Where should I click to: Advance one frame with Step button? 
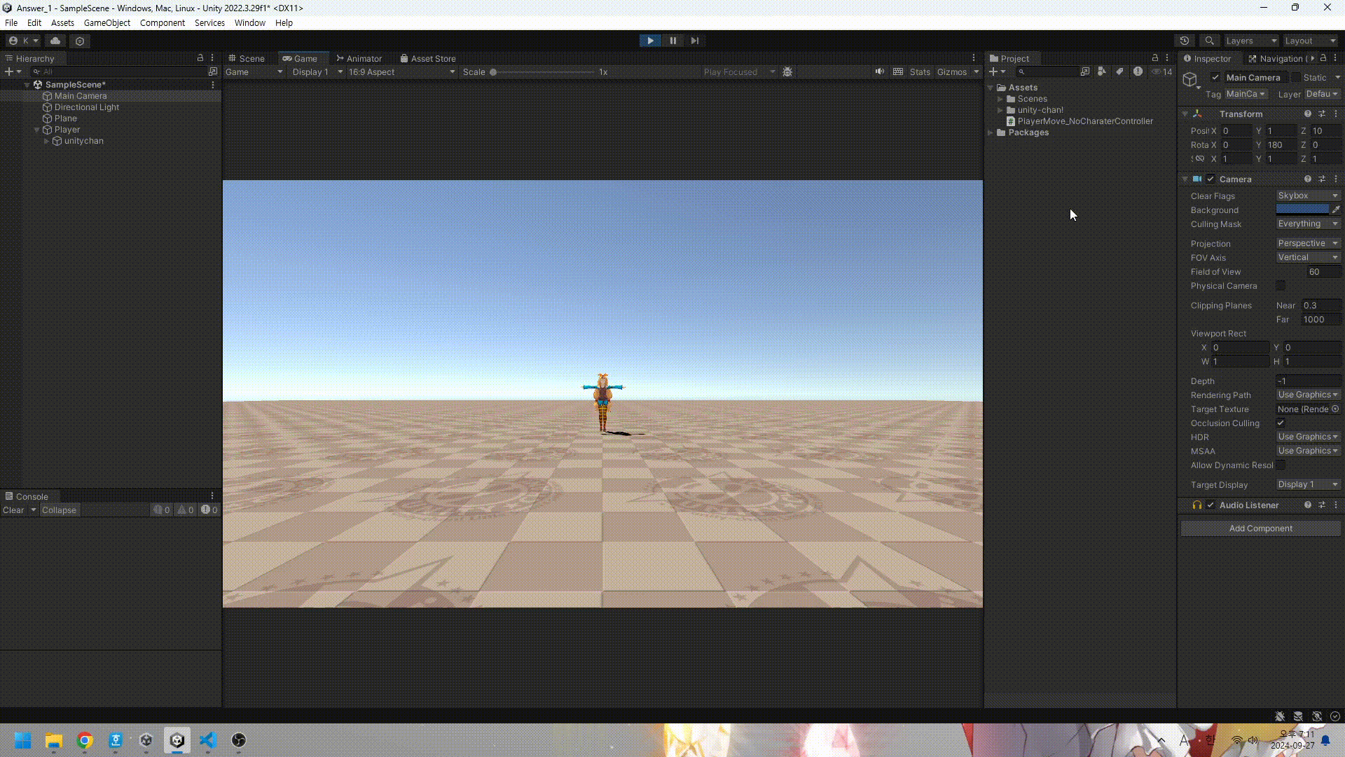[695, 41]
